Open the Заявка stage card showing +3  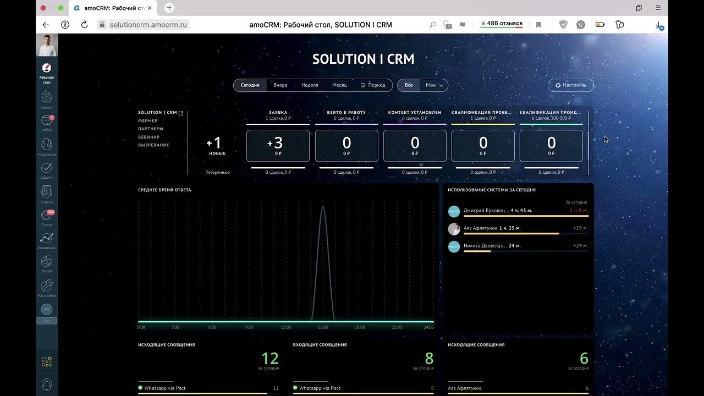278,146
